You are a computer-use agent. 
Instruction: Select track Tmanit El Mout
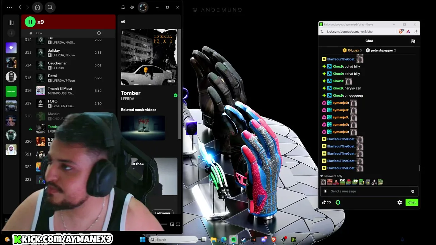[68, 91]
